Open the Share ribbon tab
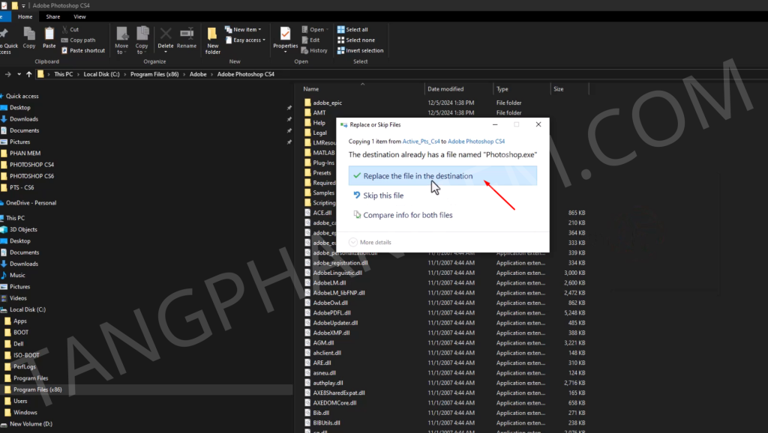768x433 pixels. 53,16
